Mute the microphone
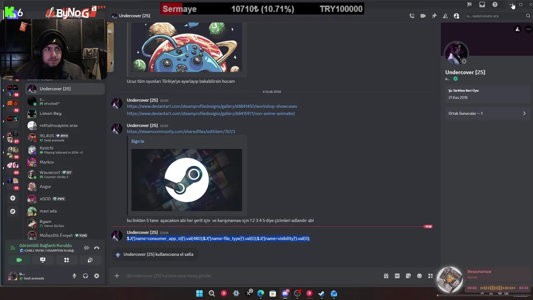This screenshot has height=300, width=533. (x=75, y=276)
